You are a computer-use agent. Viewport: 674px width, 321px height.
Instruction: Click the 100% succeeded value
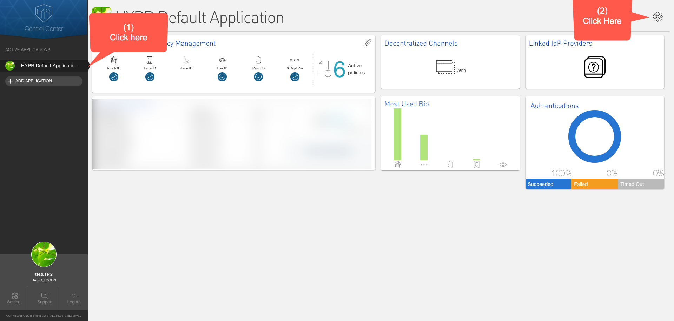[x=561, y=173]
